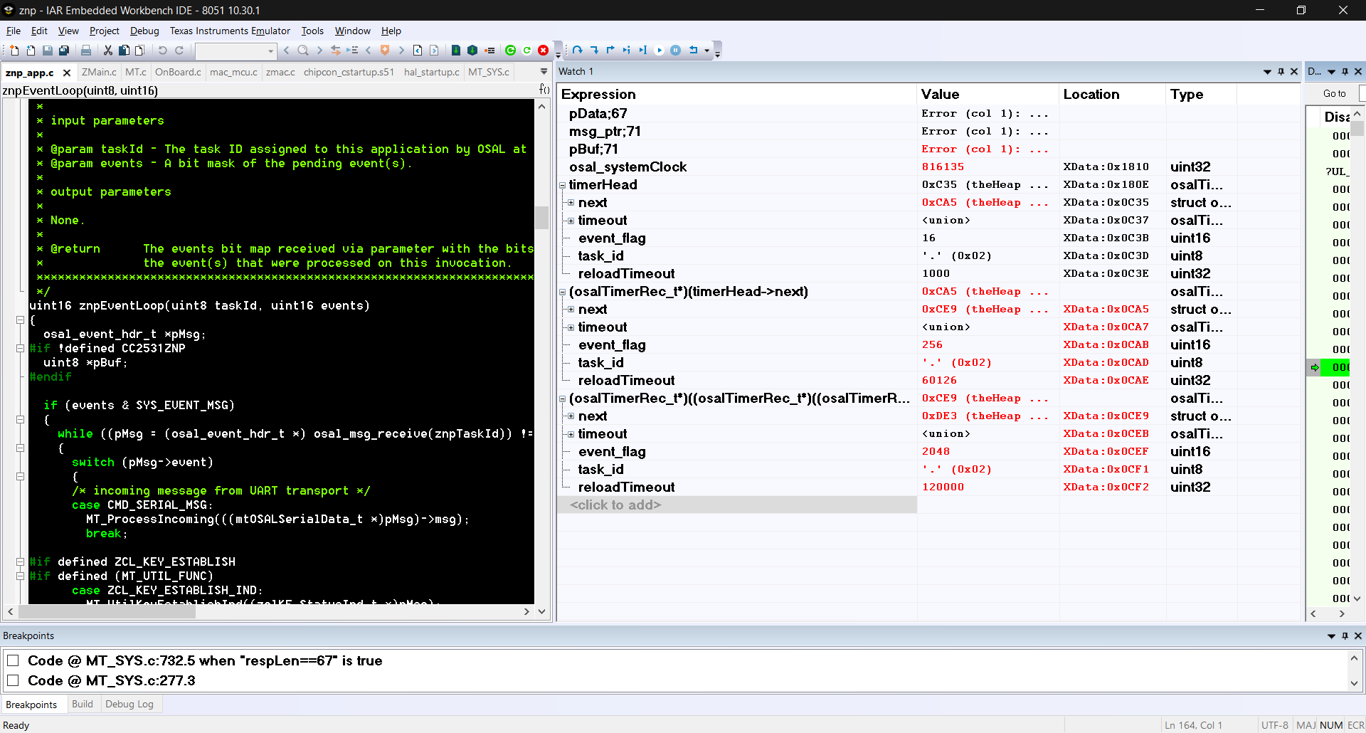Viewport: 1366px width, 733px height.
Task: Cut selection using the scissors icon
Action: tap(108, 51)
